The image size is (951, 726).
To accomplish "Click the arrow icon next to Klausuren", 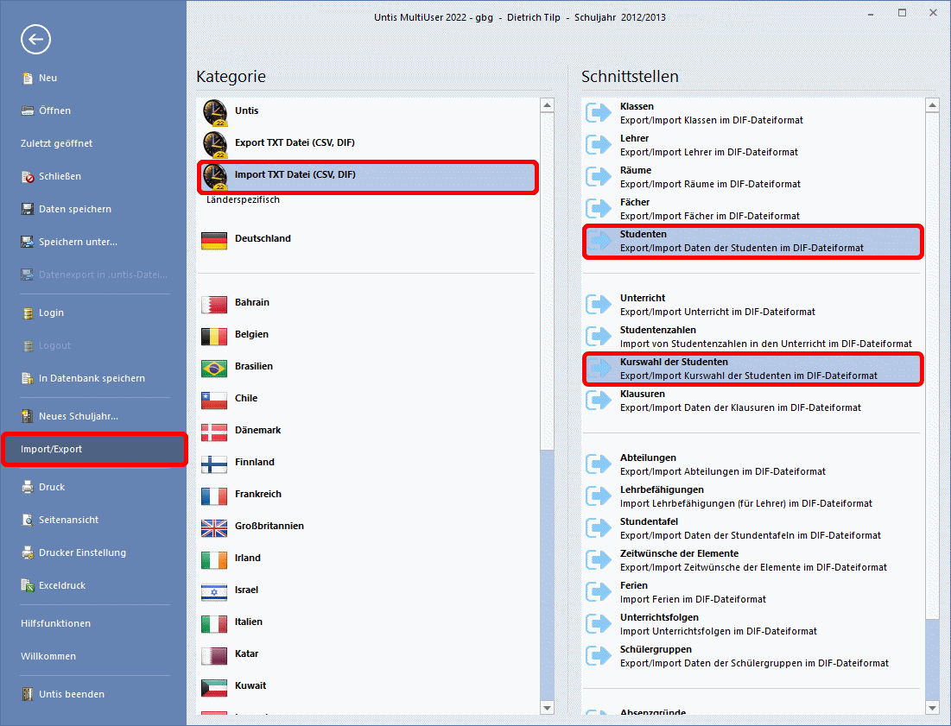I will pyautogui.click(x=599, y=401).
